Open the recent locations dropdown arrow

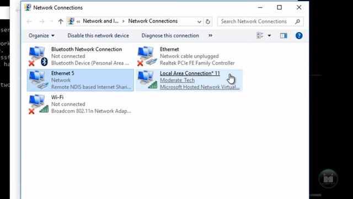51,22
